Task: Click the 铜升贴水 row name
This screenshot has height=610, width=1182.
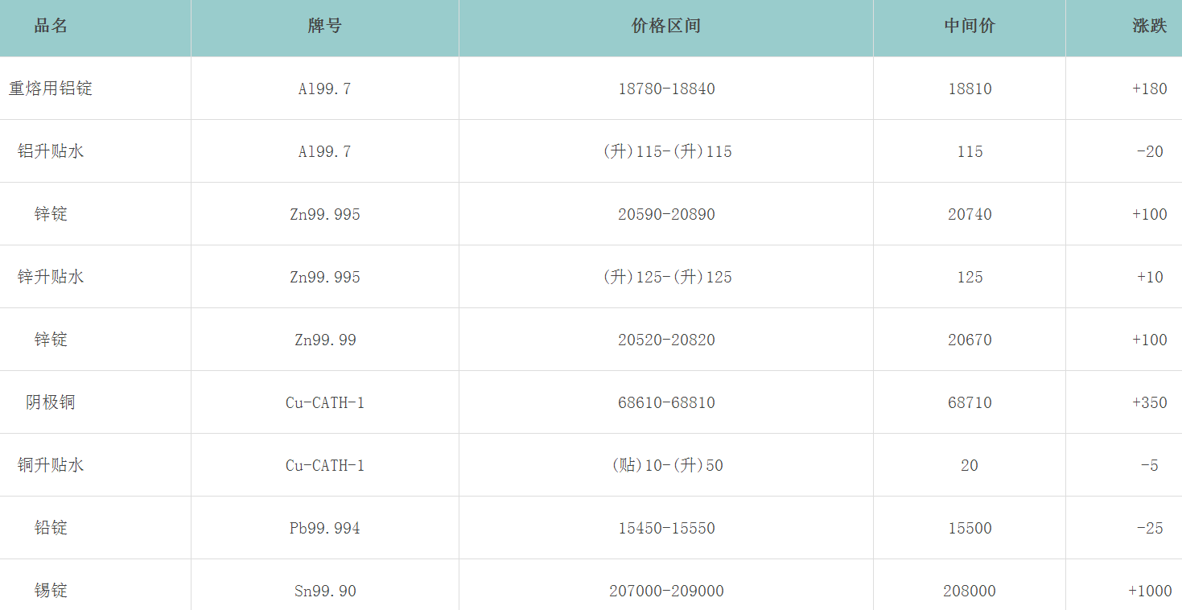Action: [x=51, y=465]
